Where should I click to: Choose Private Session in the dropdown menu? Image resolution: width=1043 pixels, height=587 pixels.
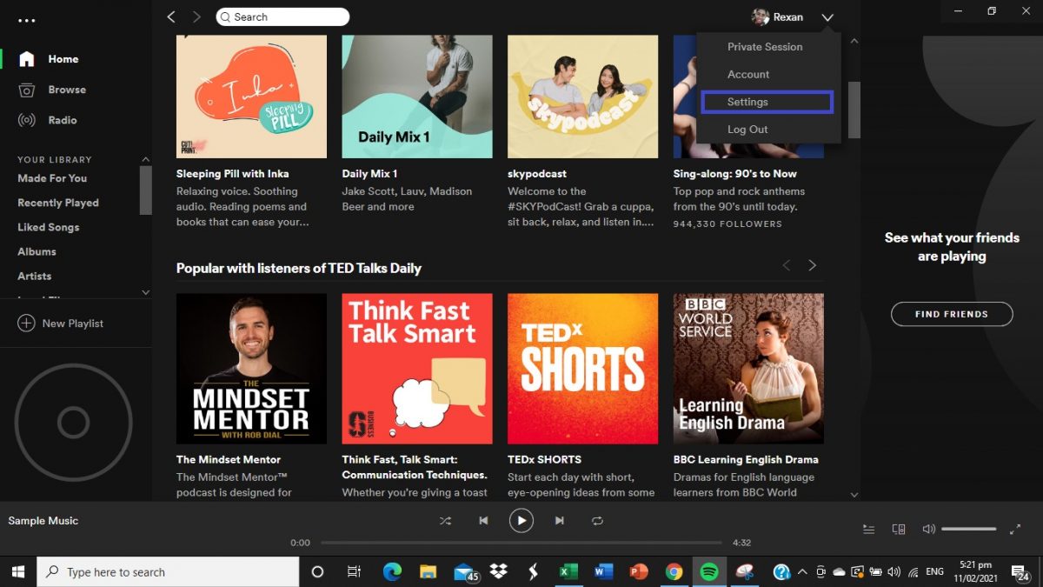765,47
